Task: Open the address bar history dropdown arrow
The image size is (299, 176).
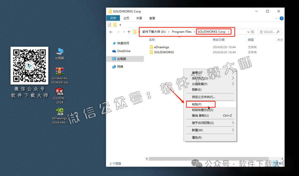Action: pos(248,32)
